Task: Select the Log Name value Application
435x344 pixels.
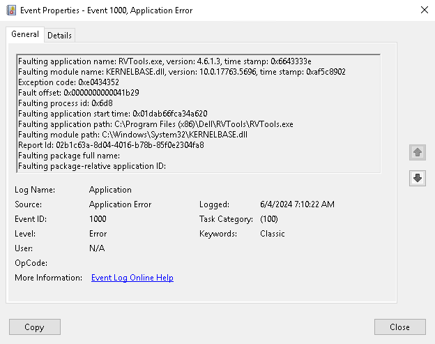Action: coord(110,190)
